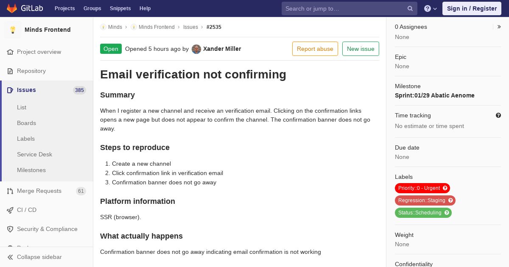
Task: Open the Issues breadcrumb link
Action: (190, 27)
